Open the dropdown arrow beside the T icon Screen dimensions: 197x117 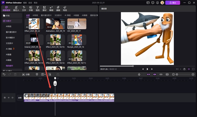tap(45, 75)
